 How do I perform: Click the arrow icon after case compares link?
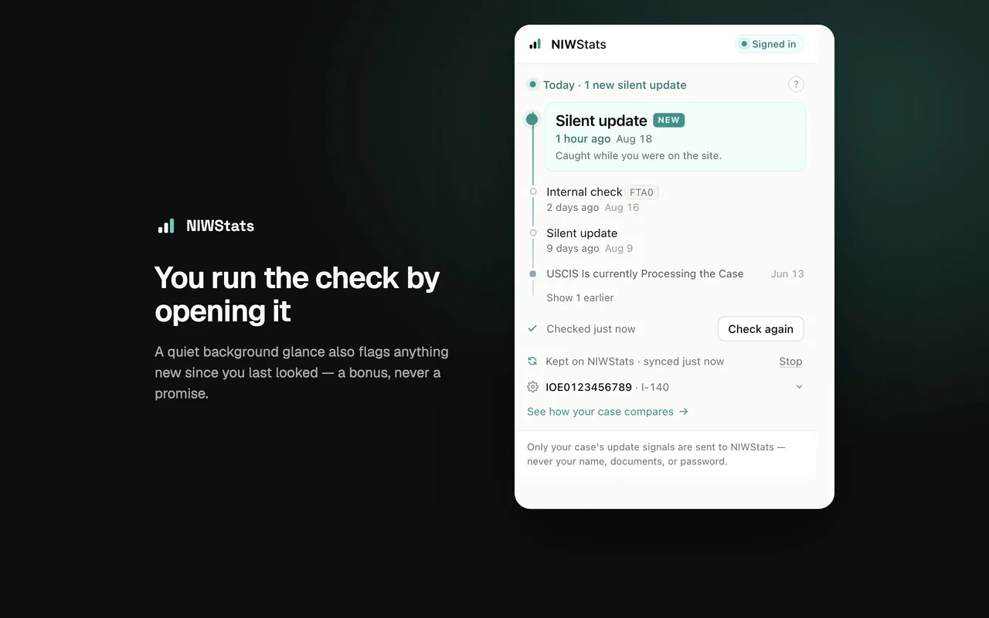point(683,412)
